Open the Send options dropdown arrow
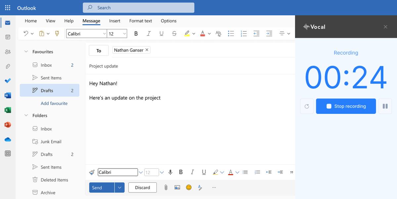397x199 pixels. coord(119,187)
